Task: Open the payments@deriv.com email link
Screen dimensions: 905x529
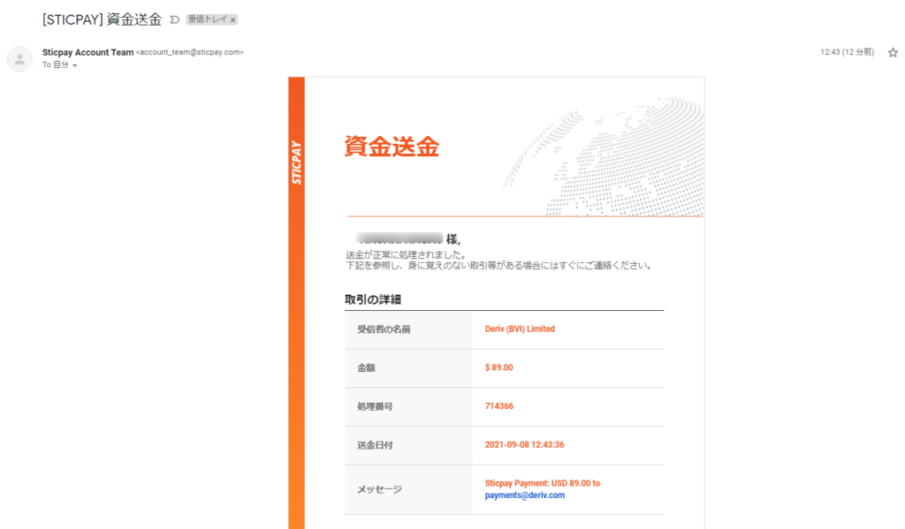Action: 525,495
